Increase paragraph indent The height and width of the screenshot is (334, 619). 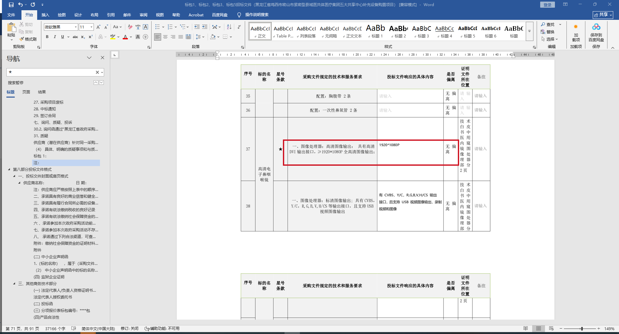tap(204, 27)
